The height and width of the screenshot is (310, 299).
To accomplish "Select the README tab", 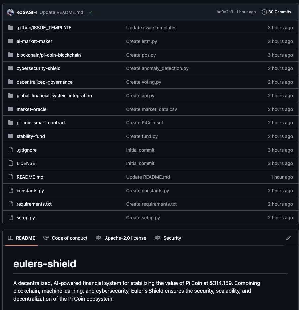I will [x=21, y=238].
